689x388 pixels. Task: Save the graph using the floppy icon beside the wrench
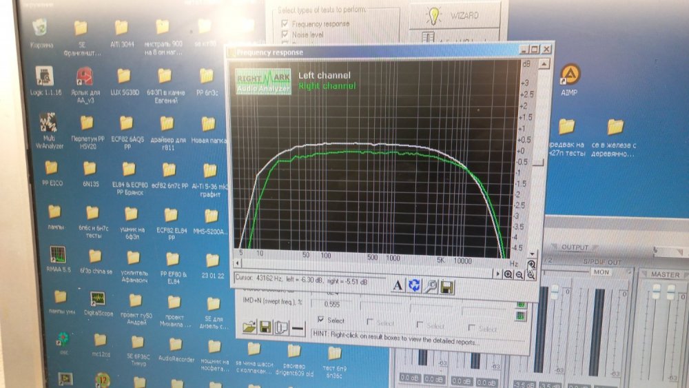pos(446,286)
